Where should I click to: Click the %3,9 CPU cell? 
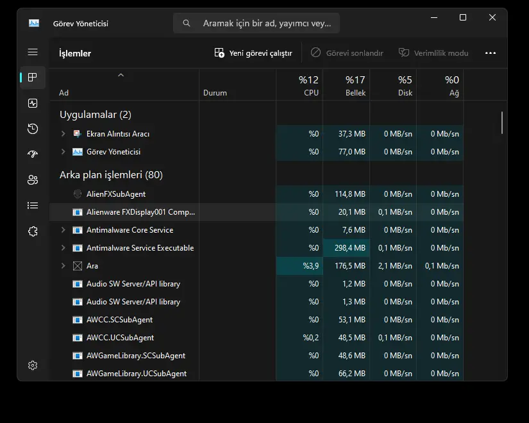click(x=299, y=266)
